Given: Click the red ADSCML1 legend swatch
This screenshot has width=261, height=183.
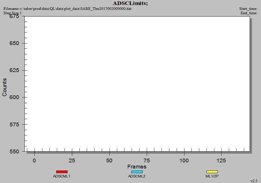Looking at the screenshot, I should (x=62, y=172).
